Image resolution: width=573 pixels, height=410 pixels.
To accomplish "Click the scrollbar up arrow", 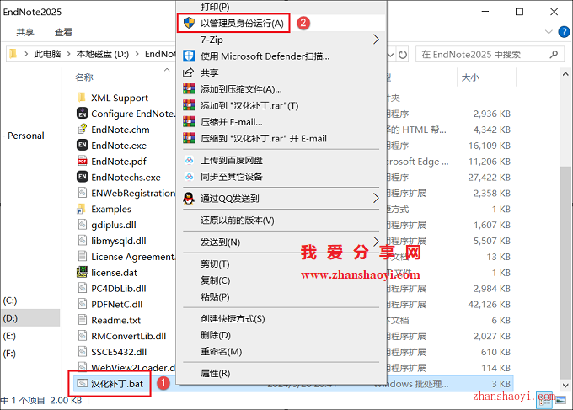I will click(565, 74).
